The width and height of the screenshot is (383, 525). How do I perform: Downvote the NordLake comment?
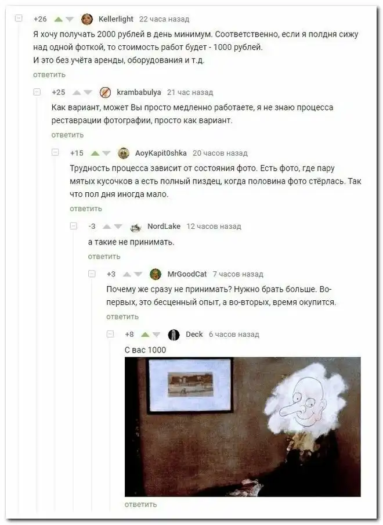tap(118, 226)
